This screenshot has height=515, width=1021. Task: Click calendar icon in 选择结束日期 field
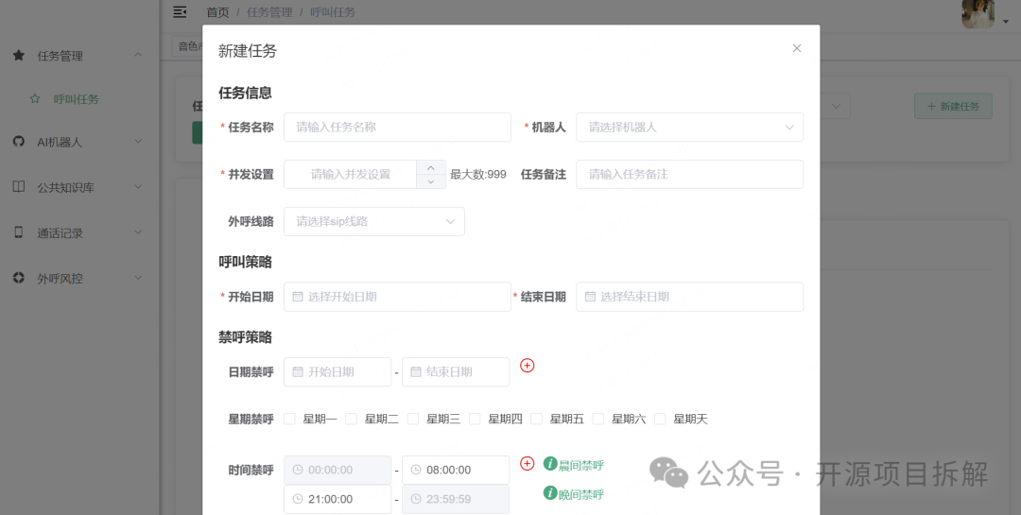tap(590, 296)
